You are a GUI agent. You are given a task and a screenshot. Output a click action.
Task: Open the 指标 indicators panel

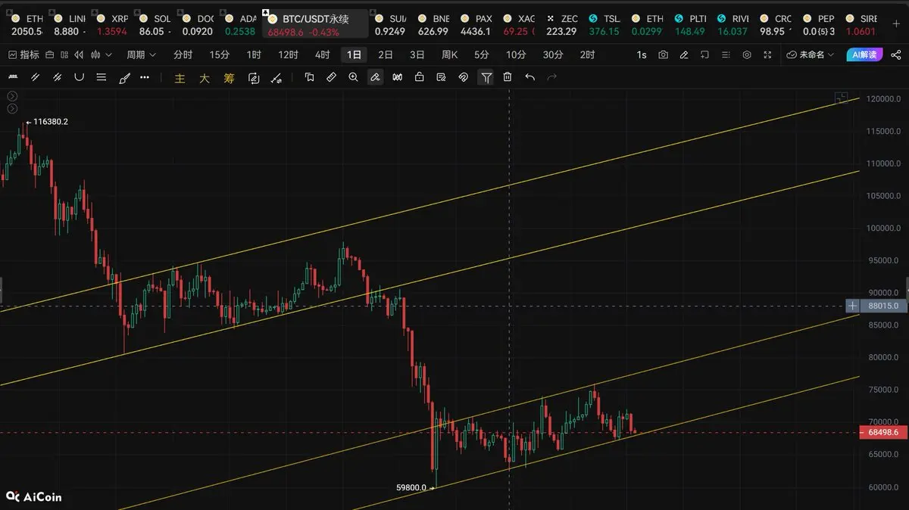(x=22, y=54)
